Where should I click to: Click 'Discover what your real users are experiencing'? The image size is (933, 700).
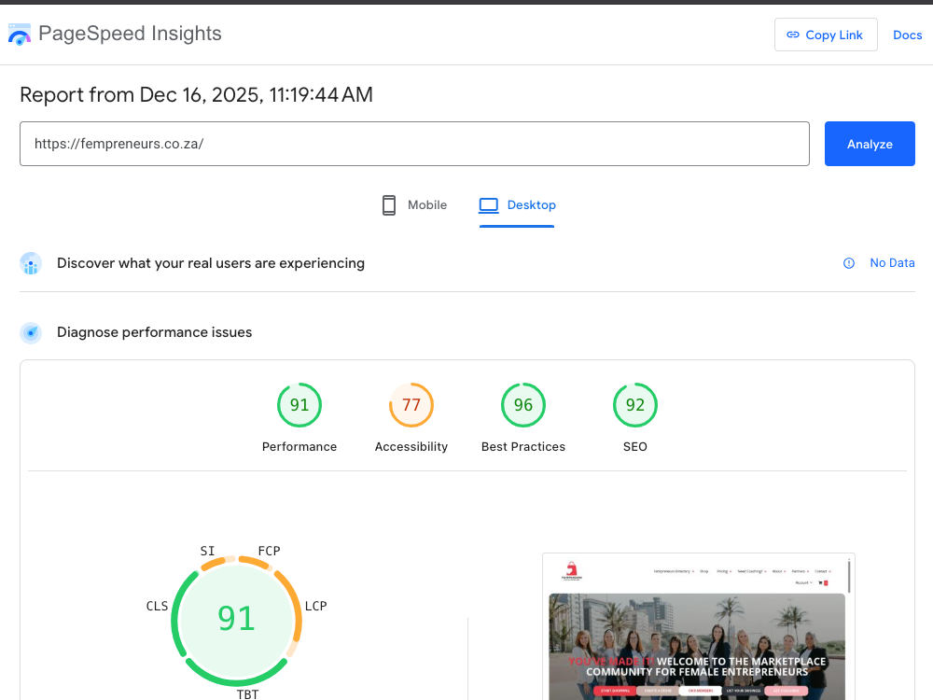(211, 263)
